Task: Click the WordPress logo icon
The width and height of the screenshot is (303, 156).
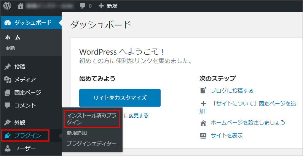Action: point(7,6)
